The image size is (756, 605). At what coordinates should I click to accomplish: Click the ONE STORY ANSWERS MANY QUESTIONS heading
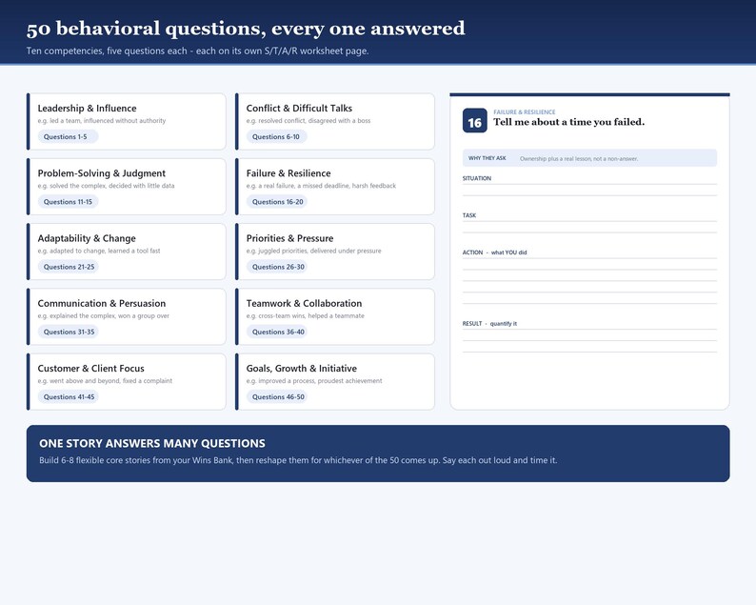point(152,443)
